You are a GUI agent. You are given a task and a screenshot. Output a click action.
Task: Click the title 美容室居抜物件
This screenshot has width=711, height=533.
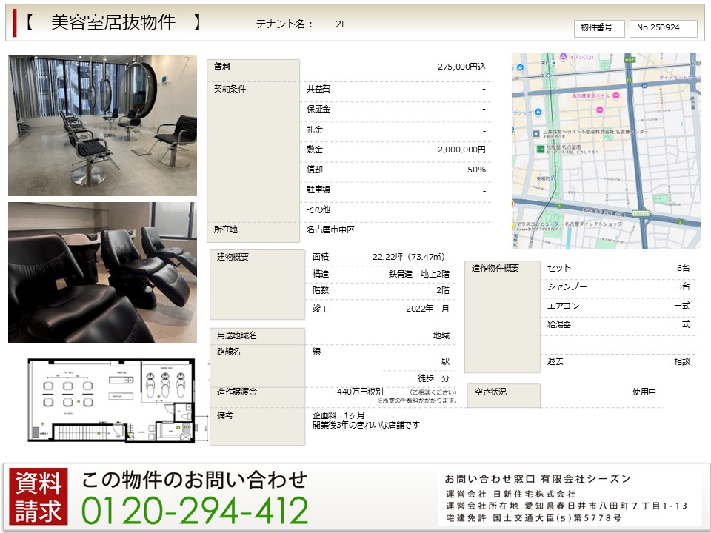click(113, 22)
